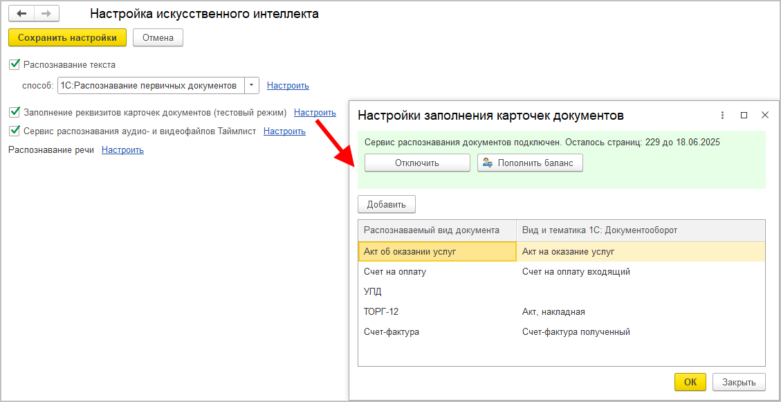Viewport: 781px width, 402px height.
Task: Uncheck Сервис распознавания аудио- и видеофайлов Таймлист
Action: coord(15,131)
